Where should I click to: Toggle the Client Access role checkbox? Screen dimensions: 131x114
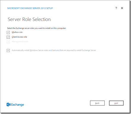click(8, 37)
